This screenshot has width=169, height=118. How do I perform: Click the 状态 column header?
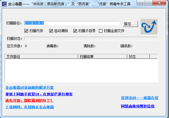tap(138, 57)
